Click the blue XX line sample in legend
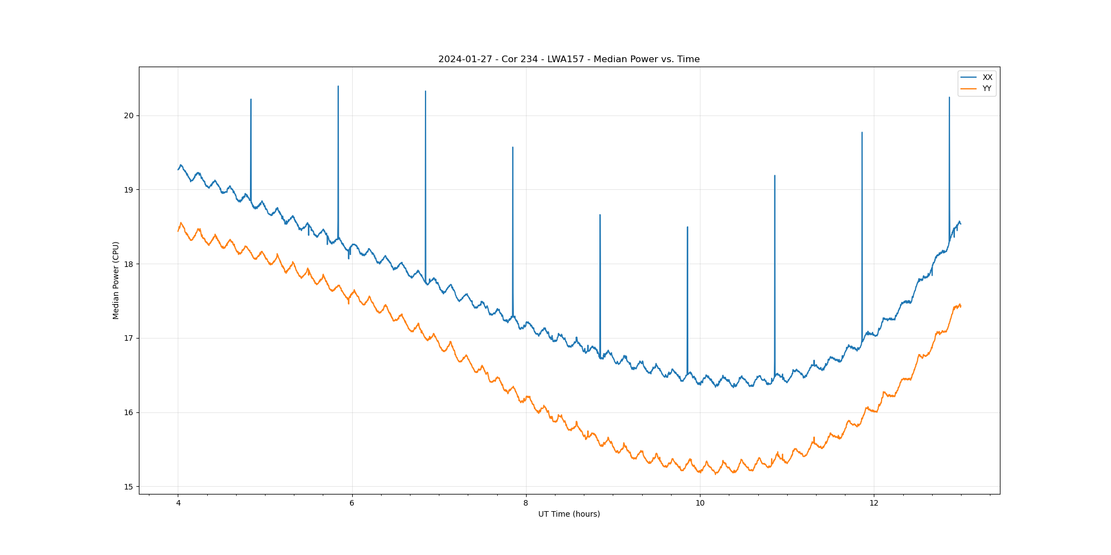 click(x=969, y=77)
